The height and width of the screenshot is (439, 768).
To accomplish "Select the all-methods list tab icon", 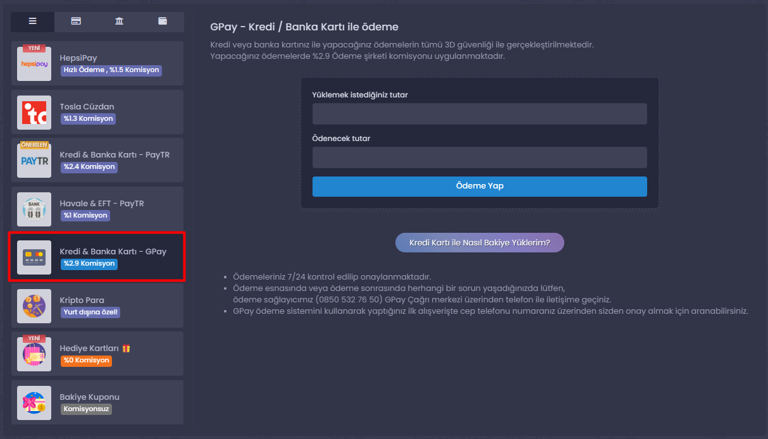I will point(32,22).
